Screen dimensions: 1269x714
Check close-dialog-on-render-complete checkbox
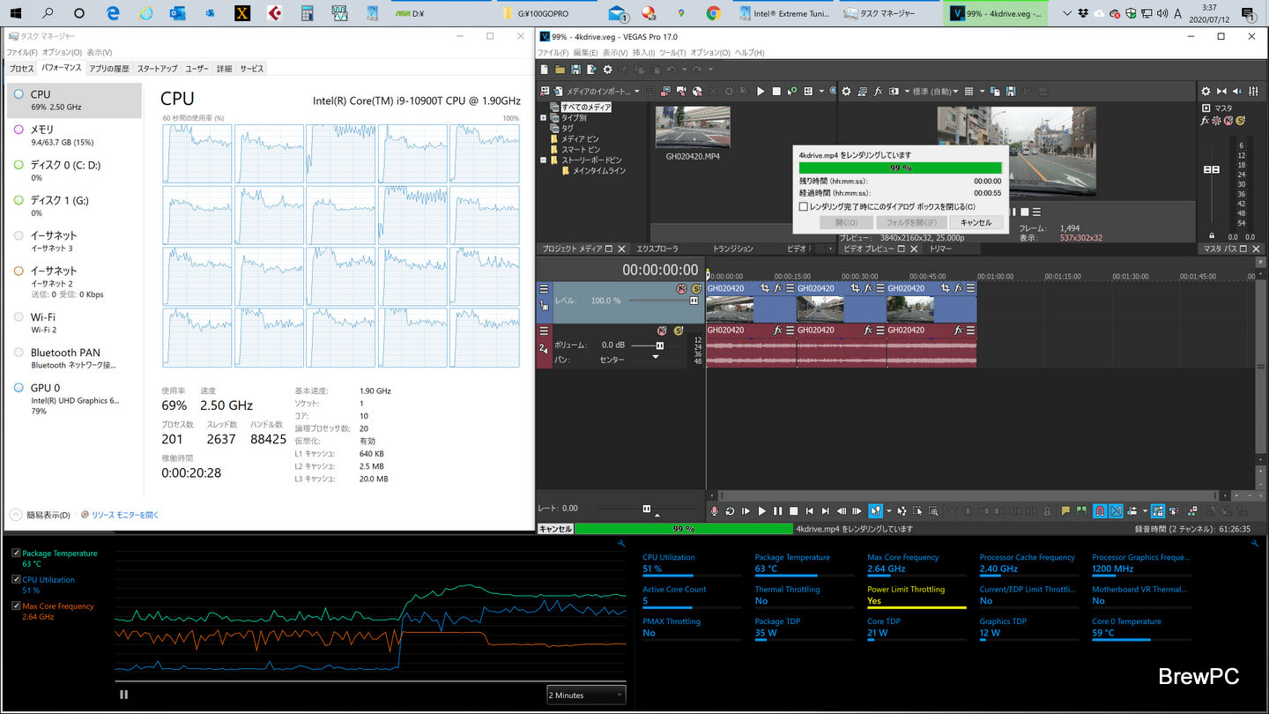click(803, 206)
